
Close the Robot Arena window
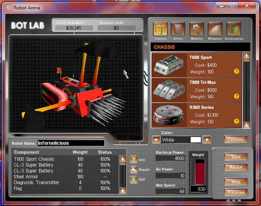coord(247,6)
